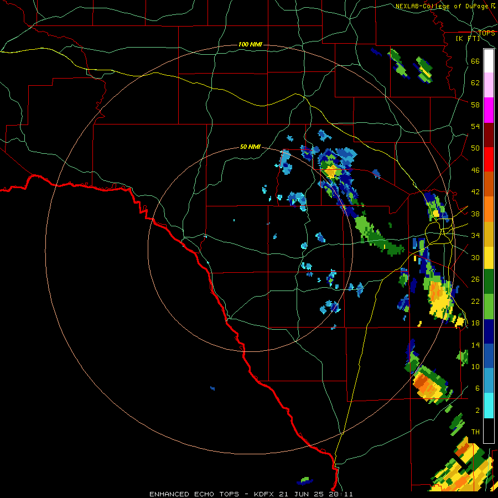Click the light orange legend swatch
Viewport: 498px width, 498px height.
click(x=489, y=209)
